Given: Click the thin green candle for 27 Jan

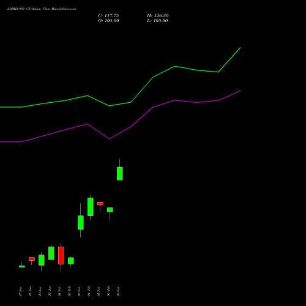Looking at the screenshot, I should pos(22,266).
